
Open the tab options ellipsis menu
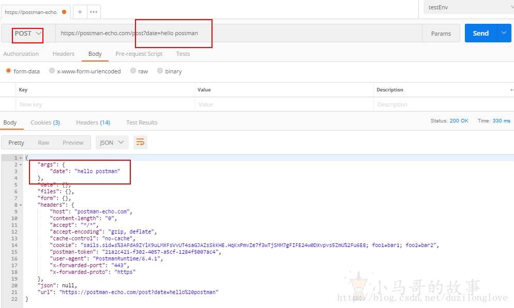click(94, 12)
